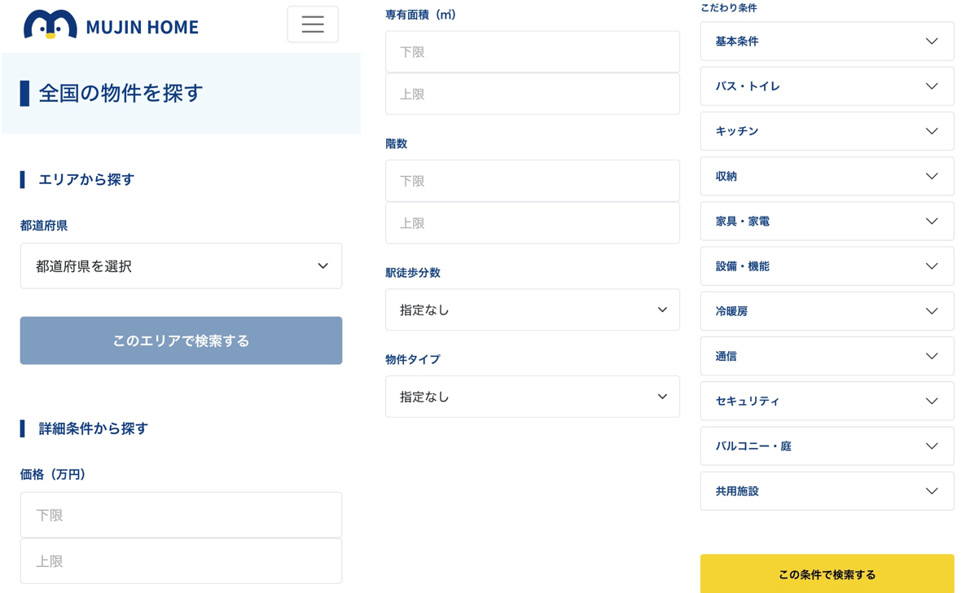Expand the 収納 section

coord(827,176)
